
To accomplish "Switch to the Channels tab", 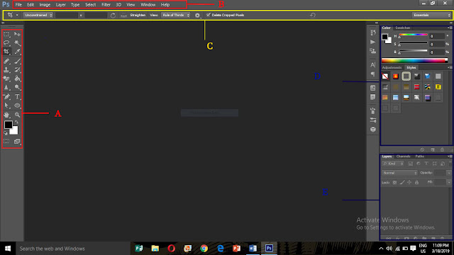I will click(x=404, y=157).
